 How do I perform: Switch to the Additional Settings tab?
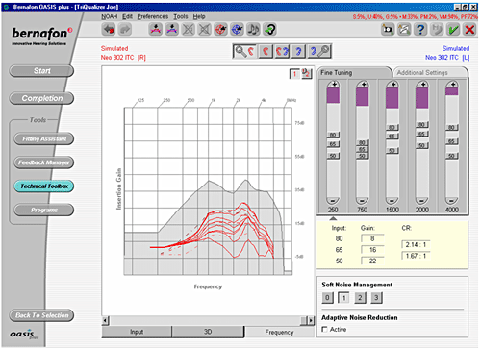422,73
